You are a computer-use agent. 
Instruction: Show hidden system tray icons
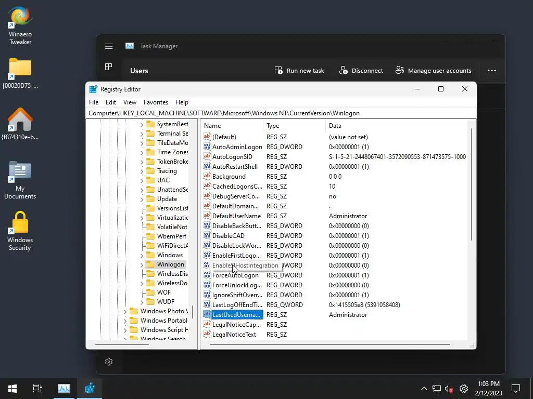click(424, 389)
